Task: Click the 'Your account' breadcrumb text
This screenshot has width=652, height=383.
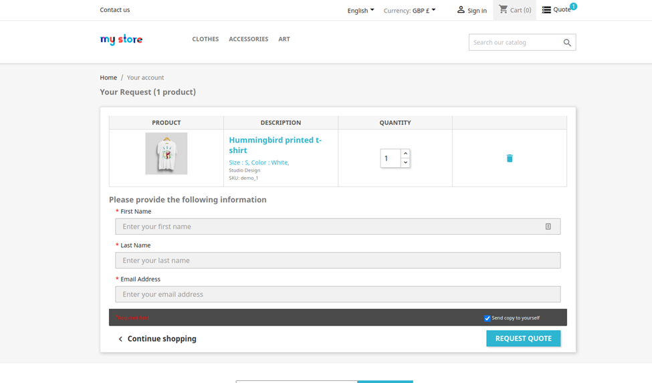Action: click(x=145, y=78)
